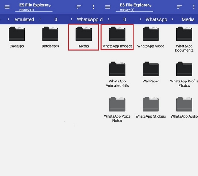Image resolution: width=198 pixels, height=176 pixels.
Task: Open the WhatsApp Documents folder
Action: pyautogui.click(x=184, y=39)
